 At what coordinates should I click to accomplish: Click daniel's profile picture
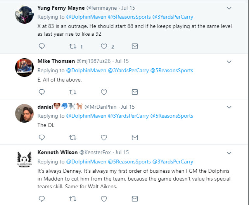point(24,114)
